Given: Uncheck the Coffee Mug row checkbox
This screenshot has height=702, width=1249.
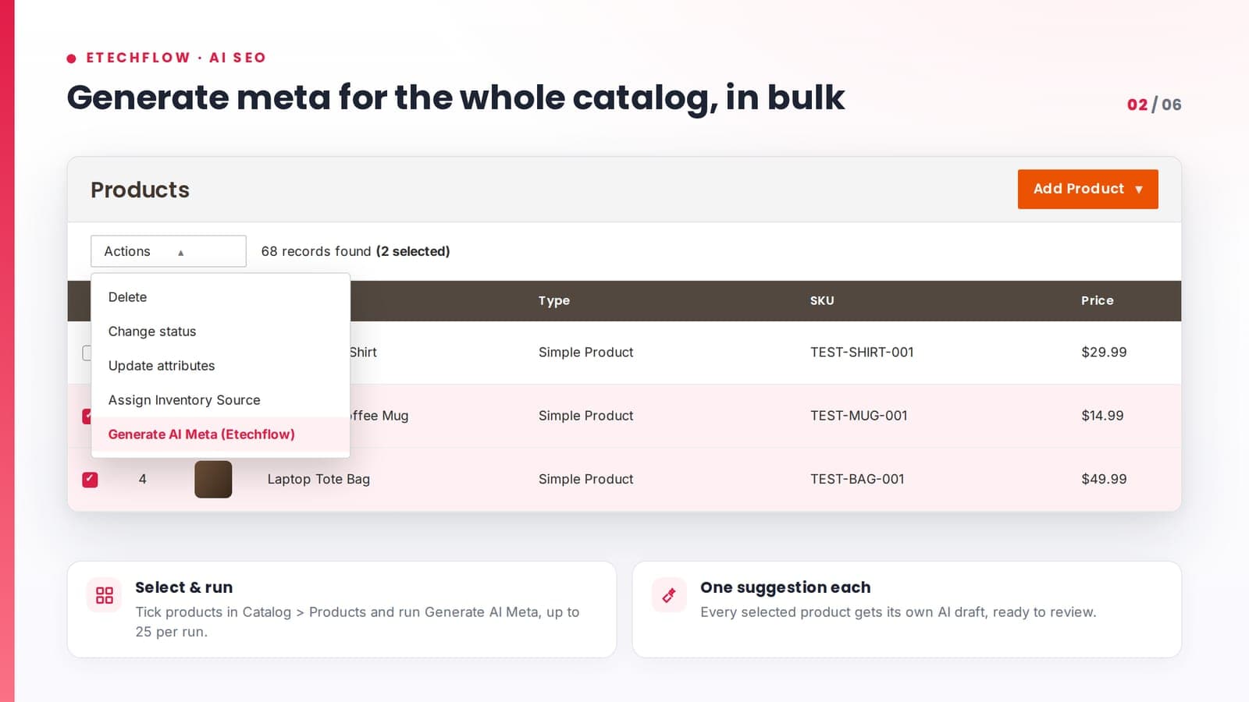Looking at the screenshot, I should pyautogui.click(x=87, y=416).
